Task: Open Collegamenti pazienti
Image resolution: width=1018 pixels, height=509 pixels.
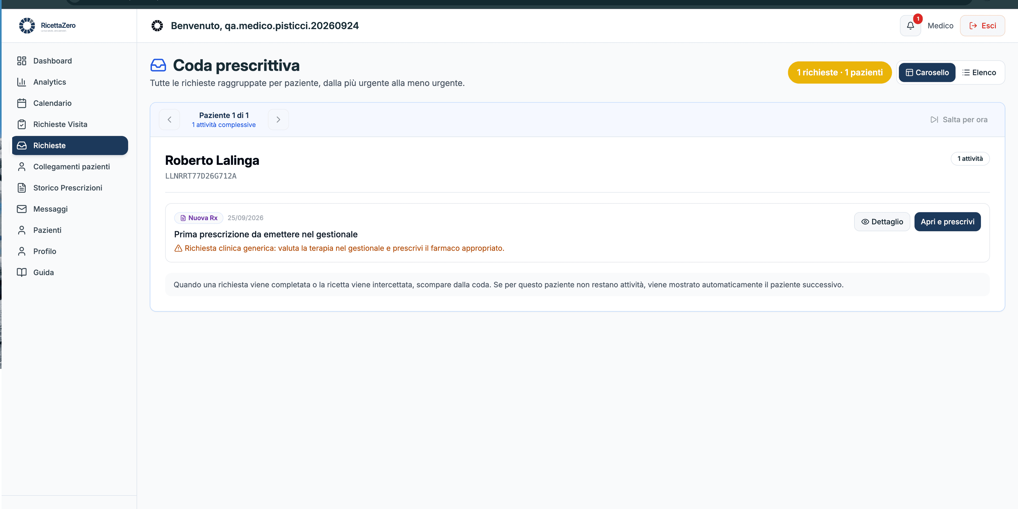Action: click(x=70, y=167)
